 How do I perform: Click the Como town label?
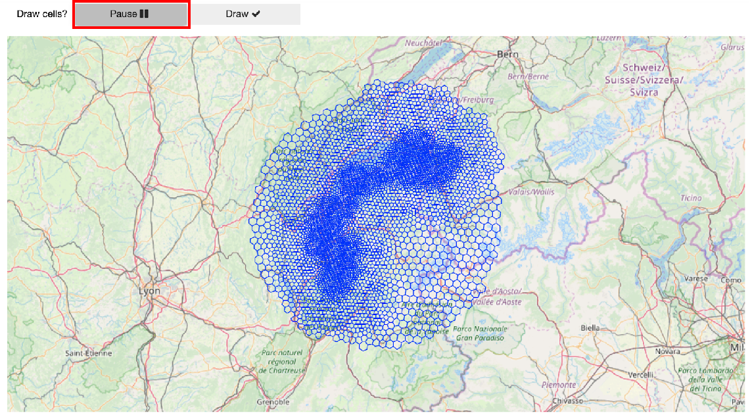(731, 280)
